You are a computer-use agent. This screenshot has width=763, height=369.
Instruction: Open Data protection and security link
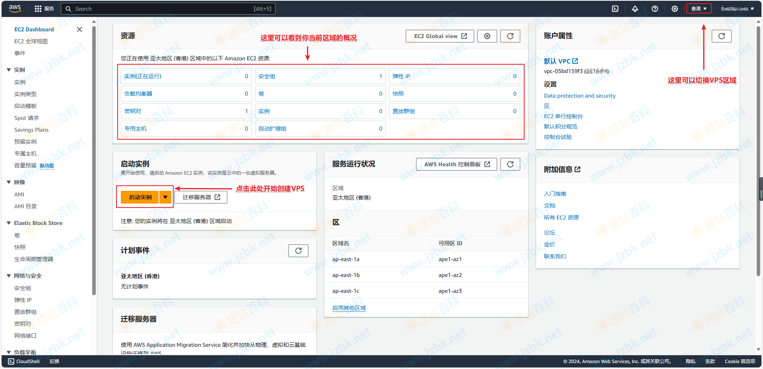[580, 96]
